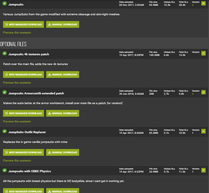This screenshot has height=193, width=209.
Task: Open Preview file contents for 4k textures patch
Action: coord(17,83)
